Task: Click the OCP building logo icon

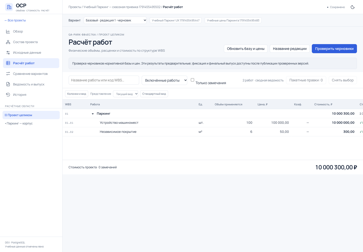Action: click(x=9, y=7)
